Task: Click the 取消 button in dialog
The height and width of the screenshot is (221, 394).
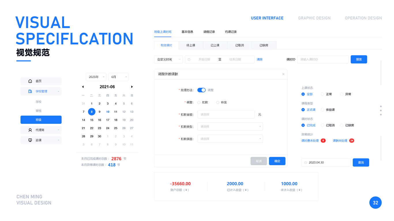Action: [259, 161]
